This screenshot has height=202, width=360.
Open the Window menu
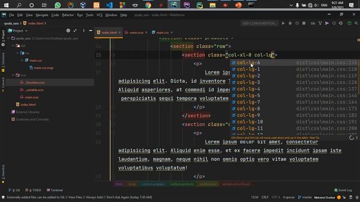(x=111, y=15)
